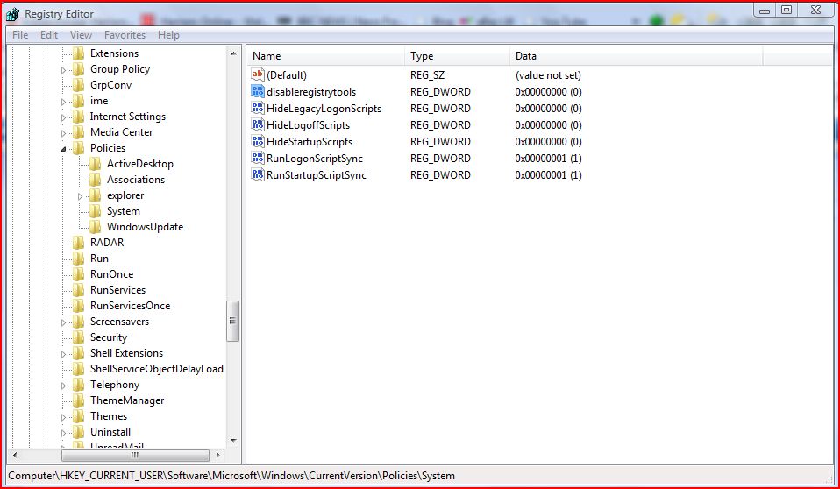
Task: Expand the Screensavers key
Action: (63, 323)
